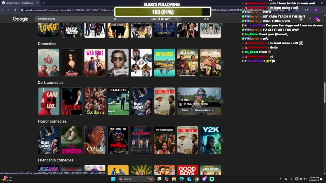Open A Real Pain poster
Screen dimensions: 326x183
click(x=48, y=63)
